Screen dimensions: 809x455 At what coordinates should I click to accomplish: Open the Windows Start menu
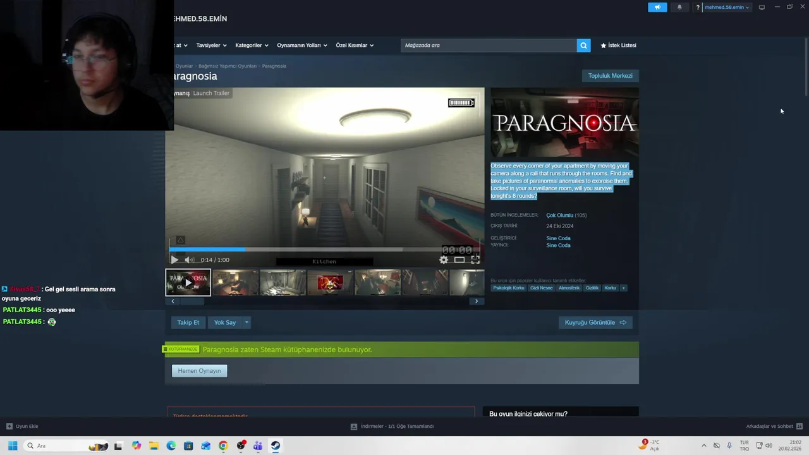coord(13,446)
